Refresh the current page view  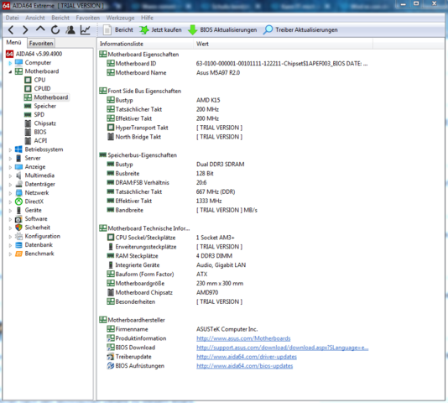[x=55, y=29]
